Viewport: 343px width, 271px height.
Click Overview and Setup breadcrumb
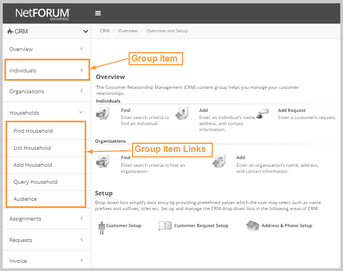point(167,31)
